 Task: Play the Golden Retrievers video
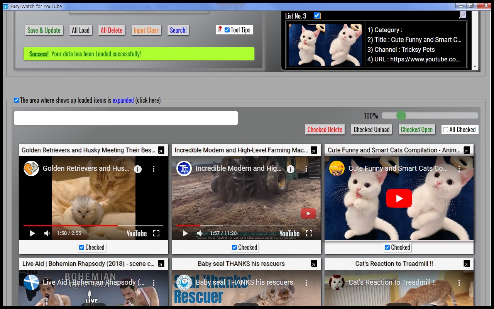(x=32, y=233)
